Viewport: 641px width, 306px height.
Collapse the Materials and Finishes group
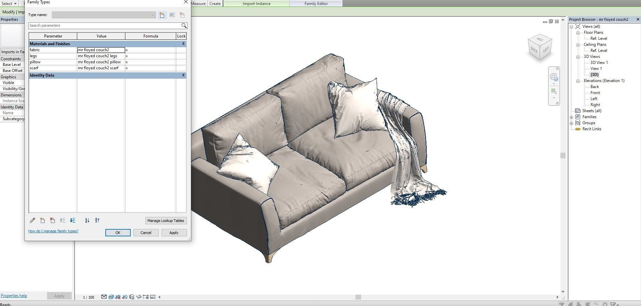[x=183, y=44]
